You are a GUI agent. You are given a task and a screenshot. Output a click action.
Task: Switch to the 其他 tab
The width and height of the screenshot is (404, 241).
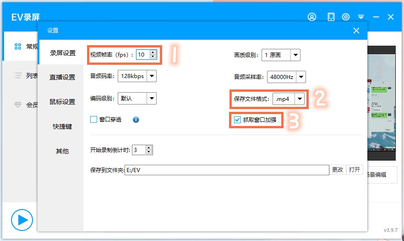62,151
